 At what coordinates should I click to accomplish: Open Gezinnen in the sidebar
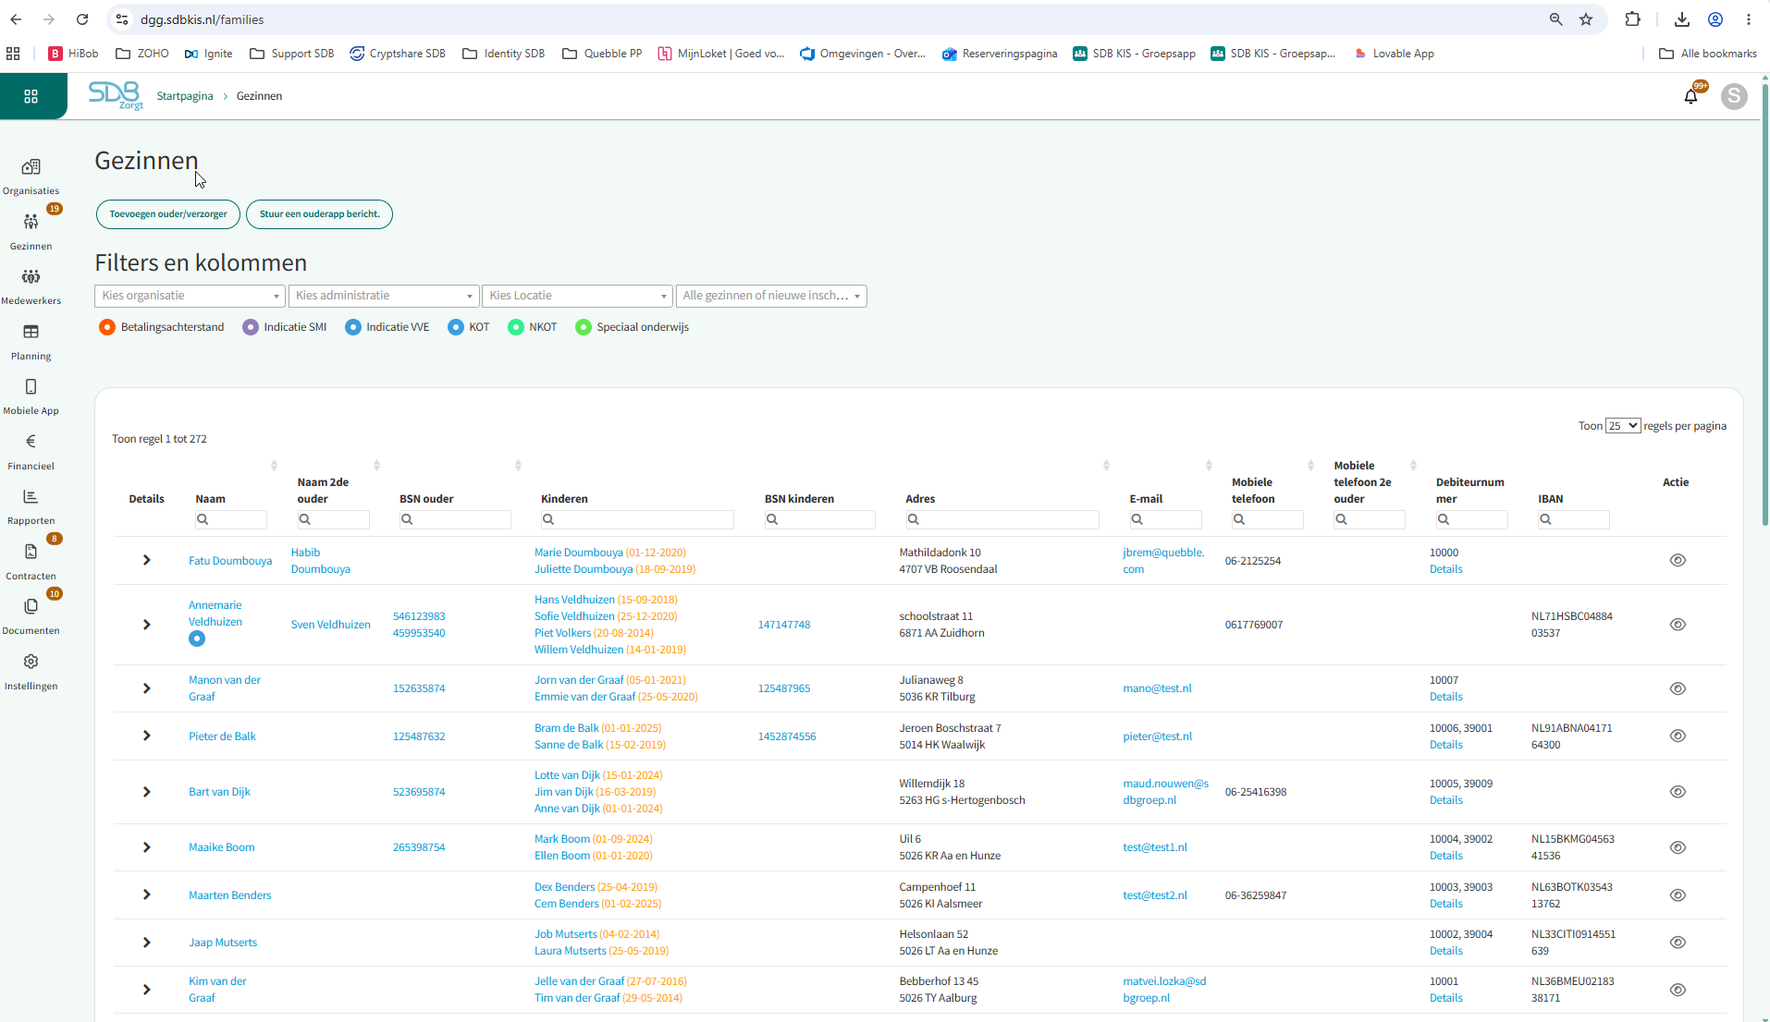(x=31, y=231)
